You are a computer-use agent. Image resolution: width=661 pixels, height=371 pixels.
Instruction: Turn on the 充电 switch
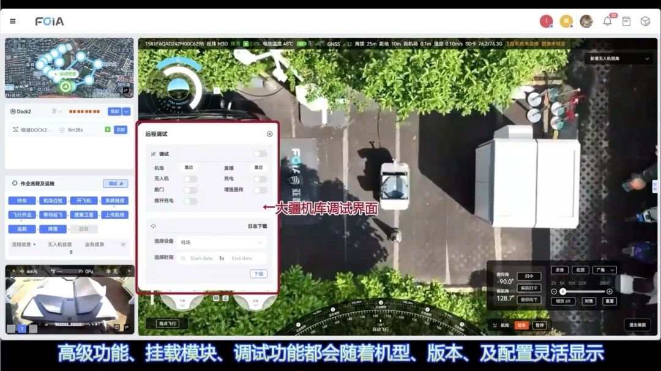click(x=260, y=179)
